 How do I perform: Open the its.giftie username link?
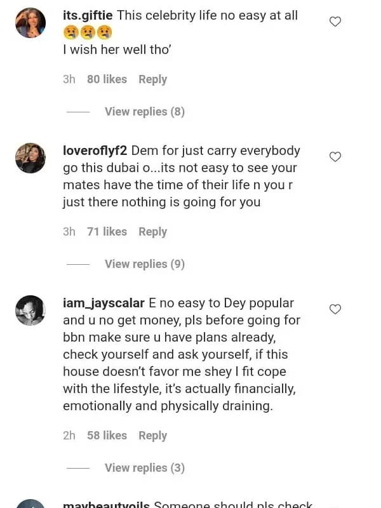tap(88, 15)
